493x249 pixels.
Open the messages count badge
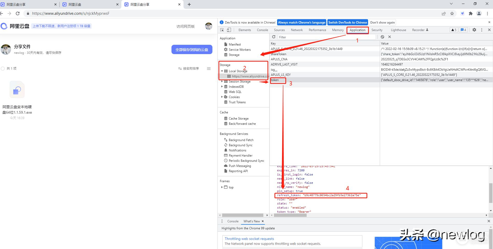[x=463, y=30]
